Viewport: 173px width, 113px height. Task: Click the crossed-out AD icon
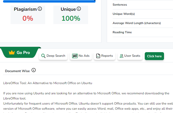click(75, 56)
